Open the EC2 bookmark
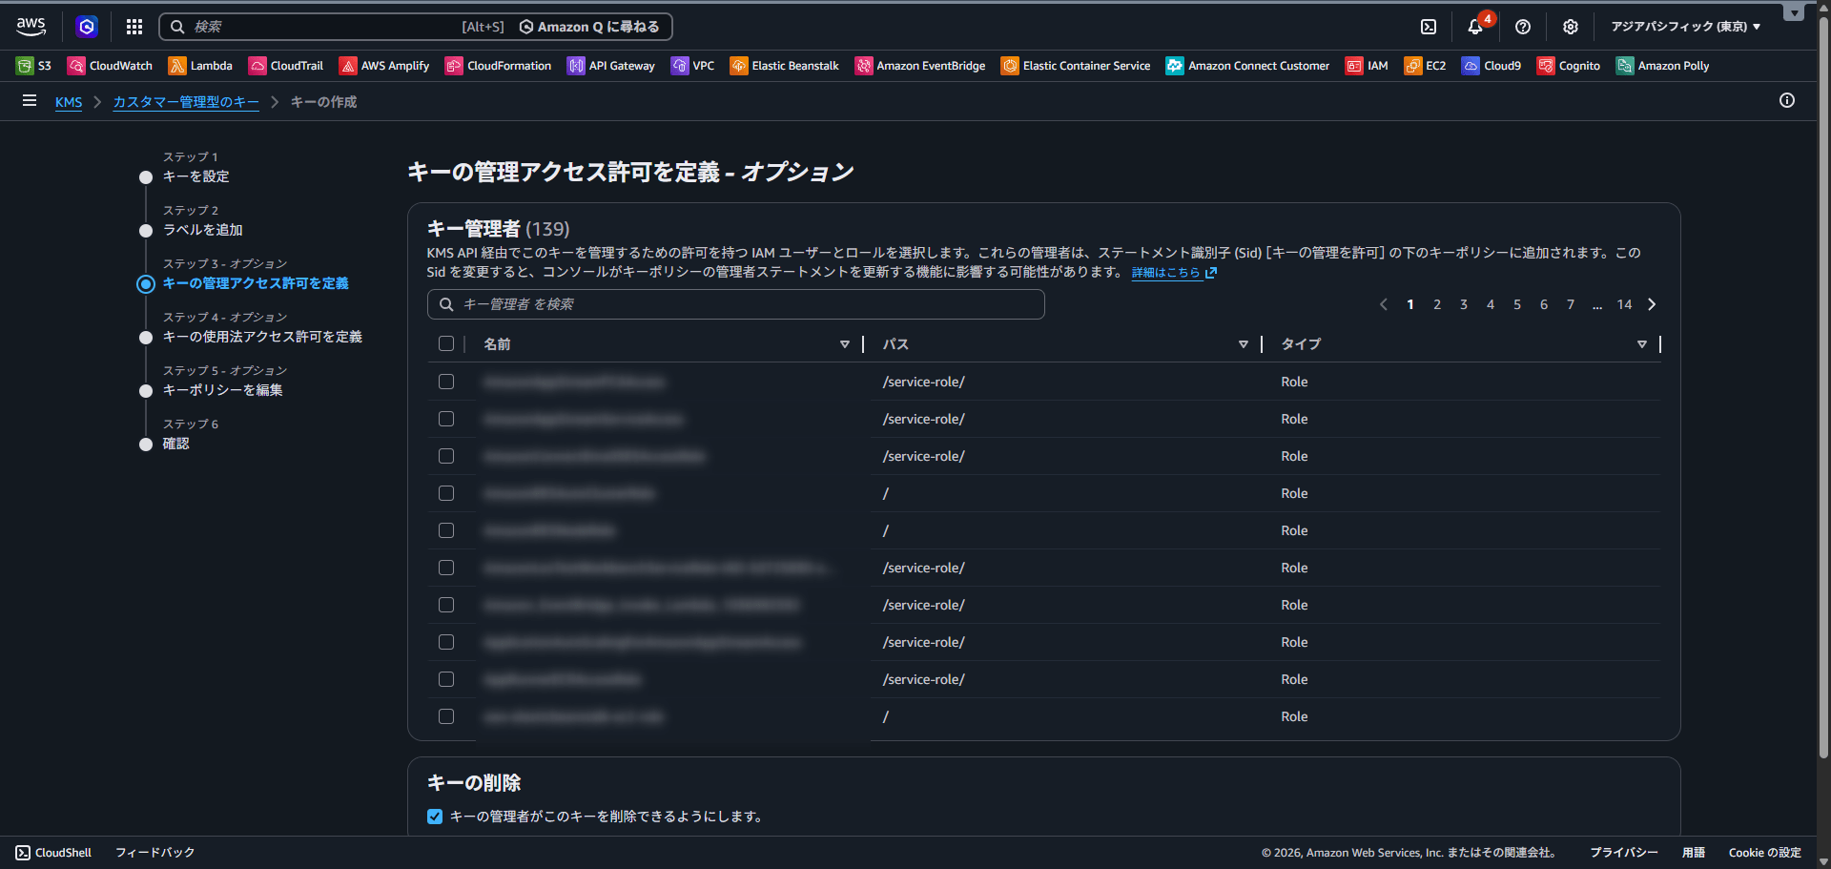The height and width of the screenshot is (869, 1831). 1426,66
